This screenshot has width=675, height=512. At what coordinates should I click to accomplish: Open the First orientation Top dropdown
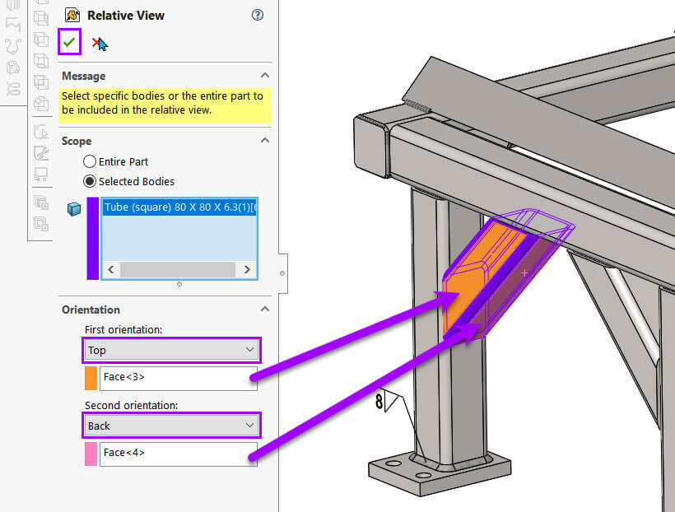[170, 350]
